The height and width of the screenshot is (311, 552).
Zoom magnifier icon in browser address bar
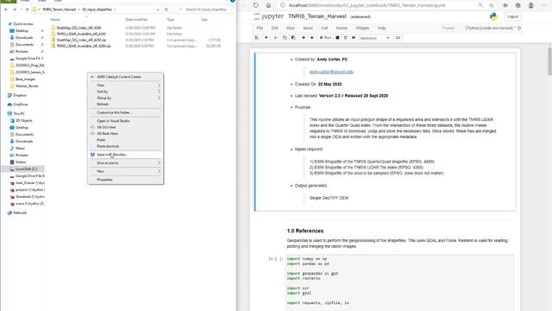[480, 5]
